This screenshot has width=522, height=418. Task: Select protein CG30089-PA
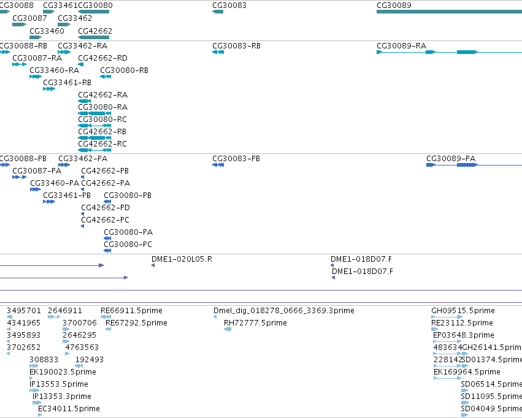(474, 165)
